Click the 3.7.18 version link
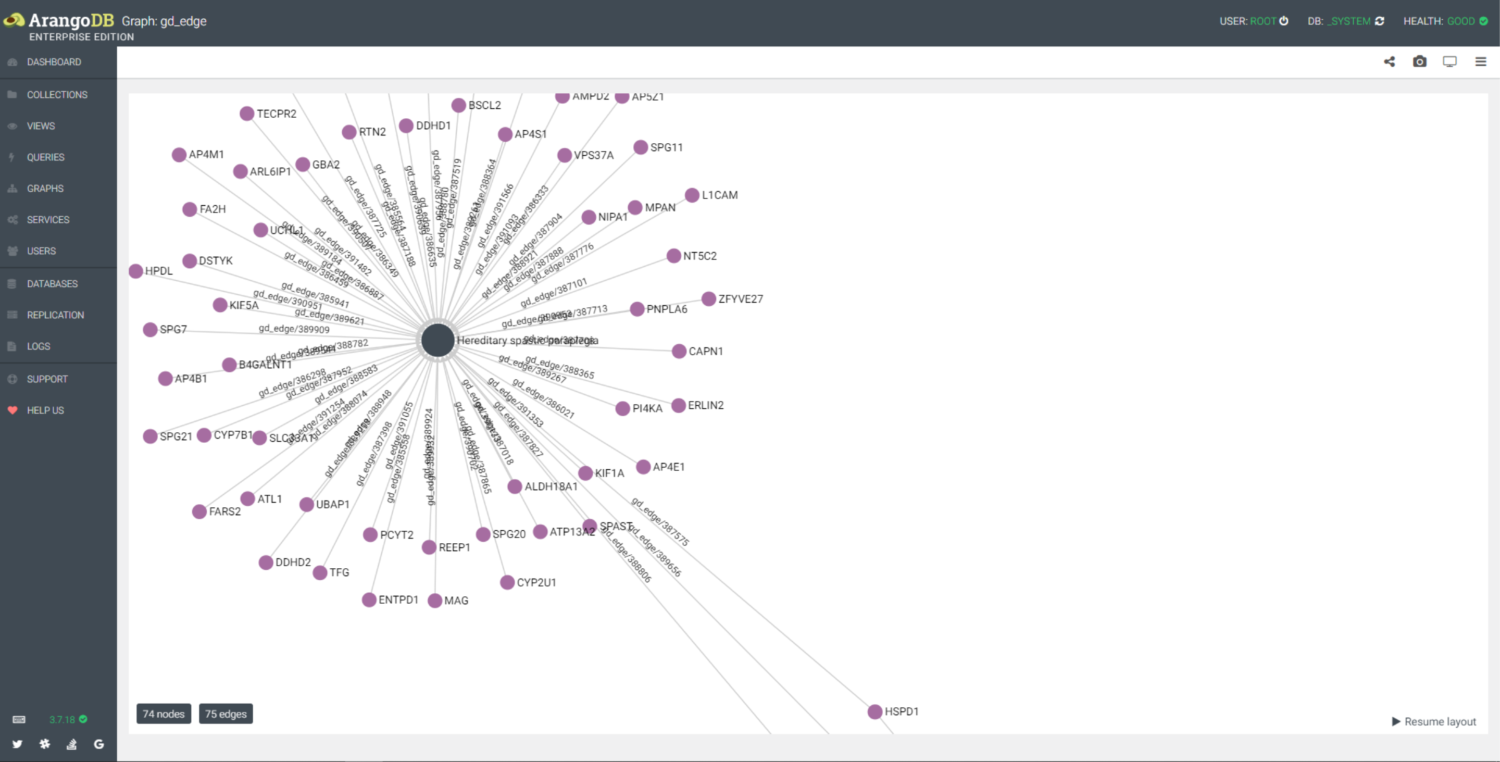Screen dimensions: 1500x762 [x=63, y=719]
